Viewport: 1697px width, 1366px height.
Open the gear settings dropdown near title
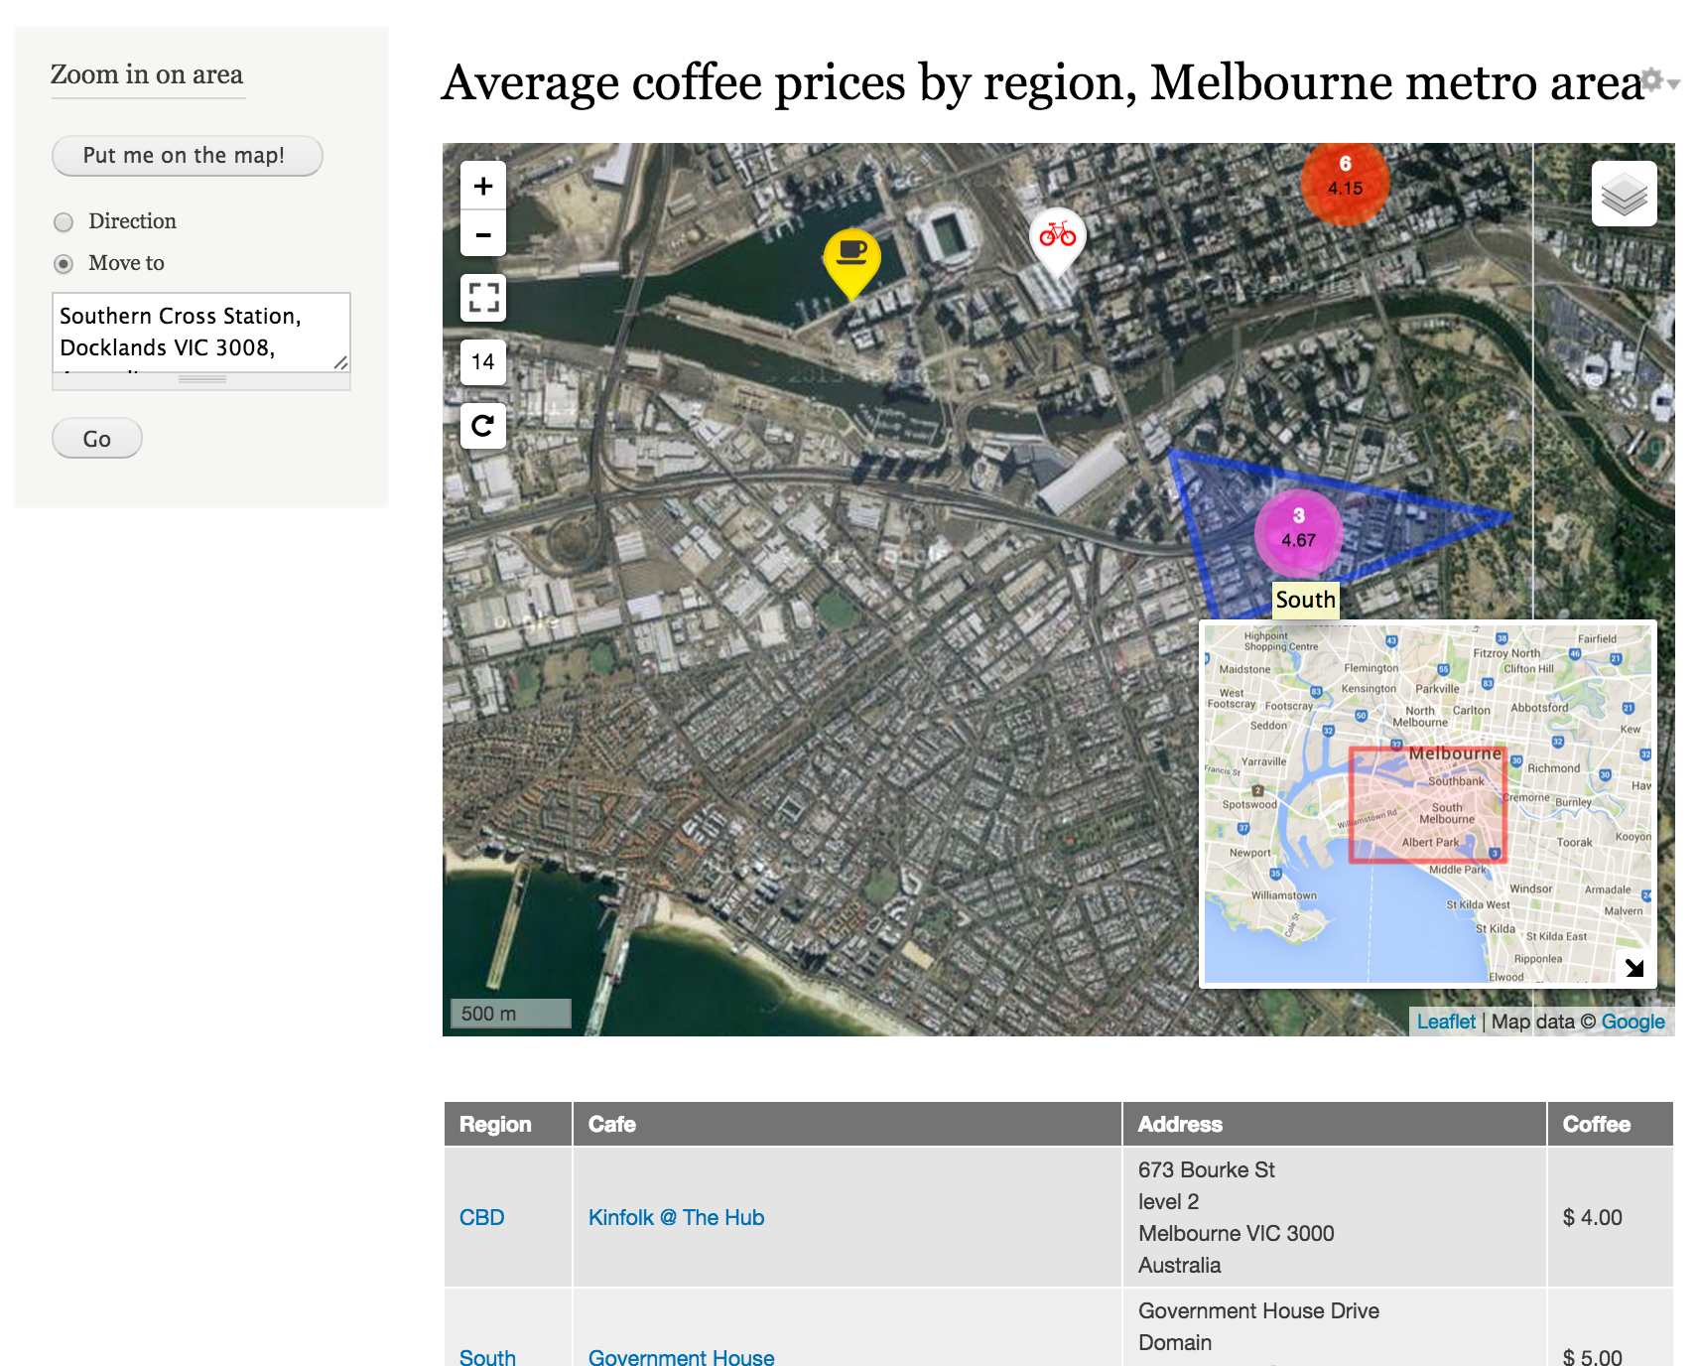(1658, 81)
